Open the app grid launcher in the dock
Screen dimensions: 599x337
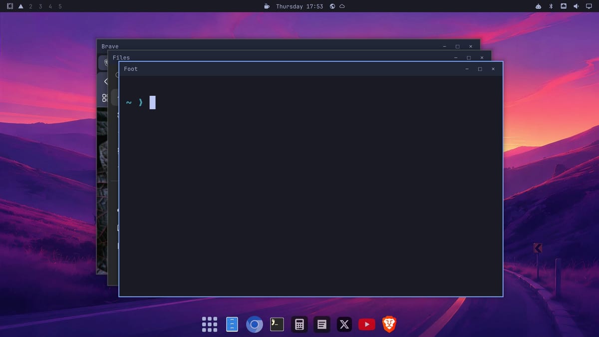[x=209, y=325]
